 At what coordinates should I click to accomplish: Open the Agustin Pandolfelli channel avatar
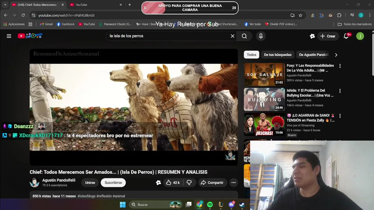(34, 183)
